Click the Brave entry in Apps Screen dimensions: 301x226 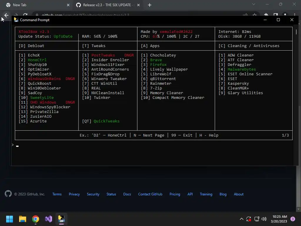pos(156,60)
